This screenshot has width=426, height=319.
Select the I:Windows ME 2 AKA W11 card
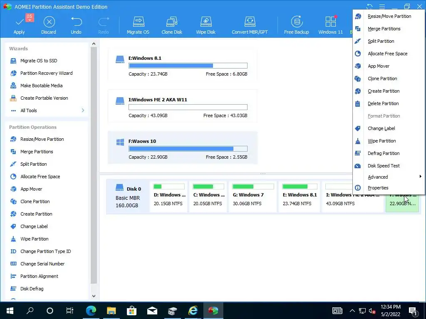click(x=183, y=107)
